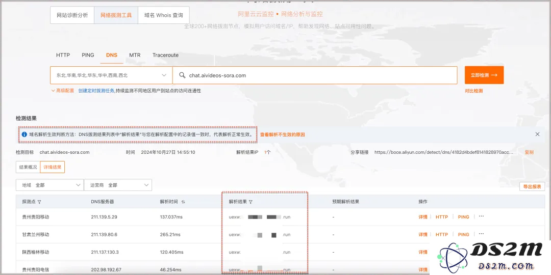551x275 pixels.
Task: Click the 265.21ms resolve time cell
Action: tap(170, 234)
